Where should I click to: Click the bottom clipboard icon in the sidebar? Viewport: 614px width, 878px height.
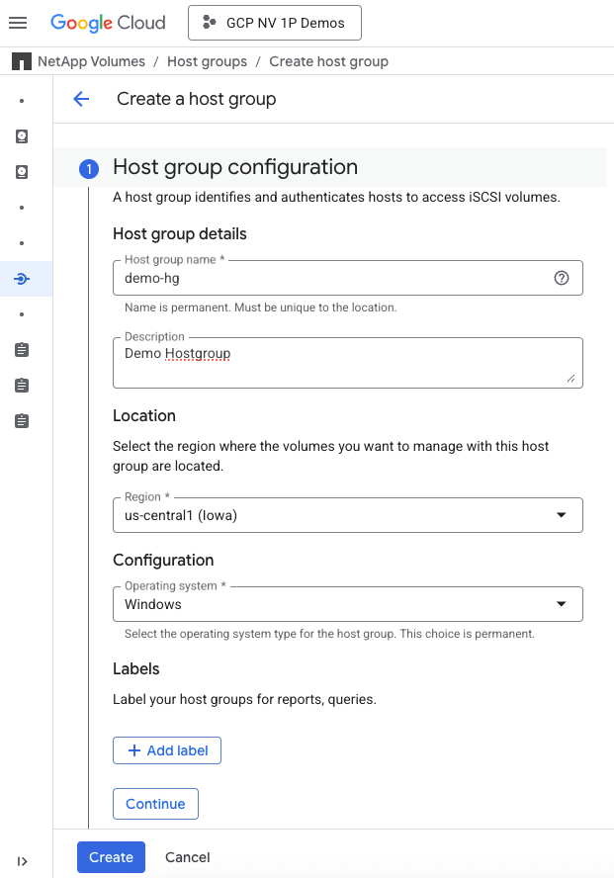point(22,421)
